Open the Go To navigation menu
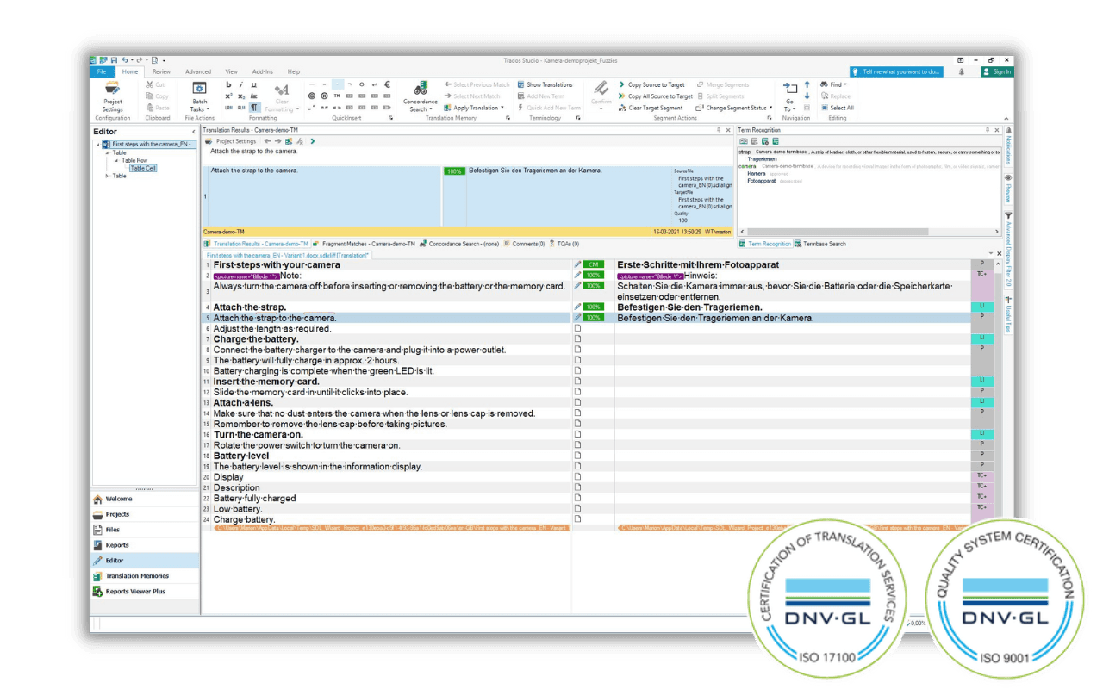Screen dimensions: 1103x689 point(789,96)
